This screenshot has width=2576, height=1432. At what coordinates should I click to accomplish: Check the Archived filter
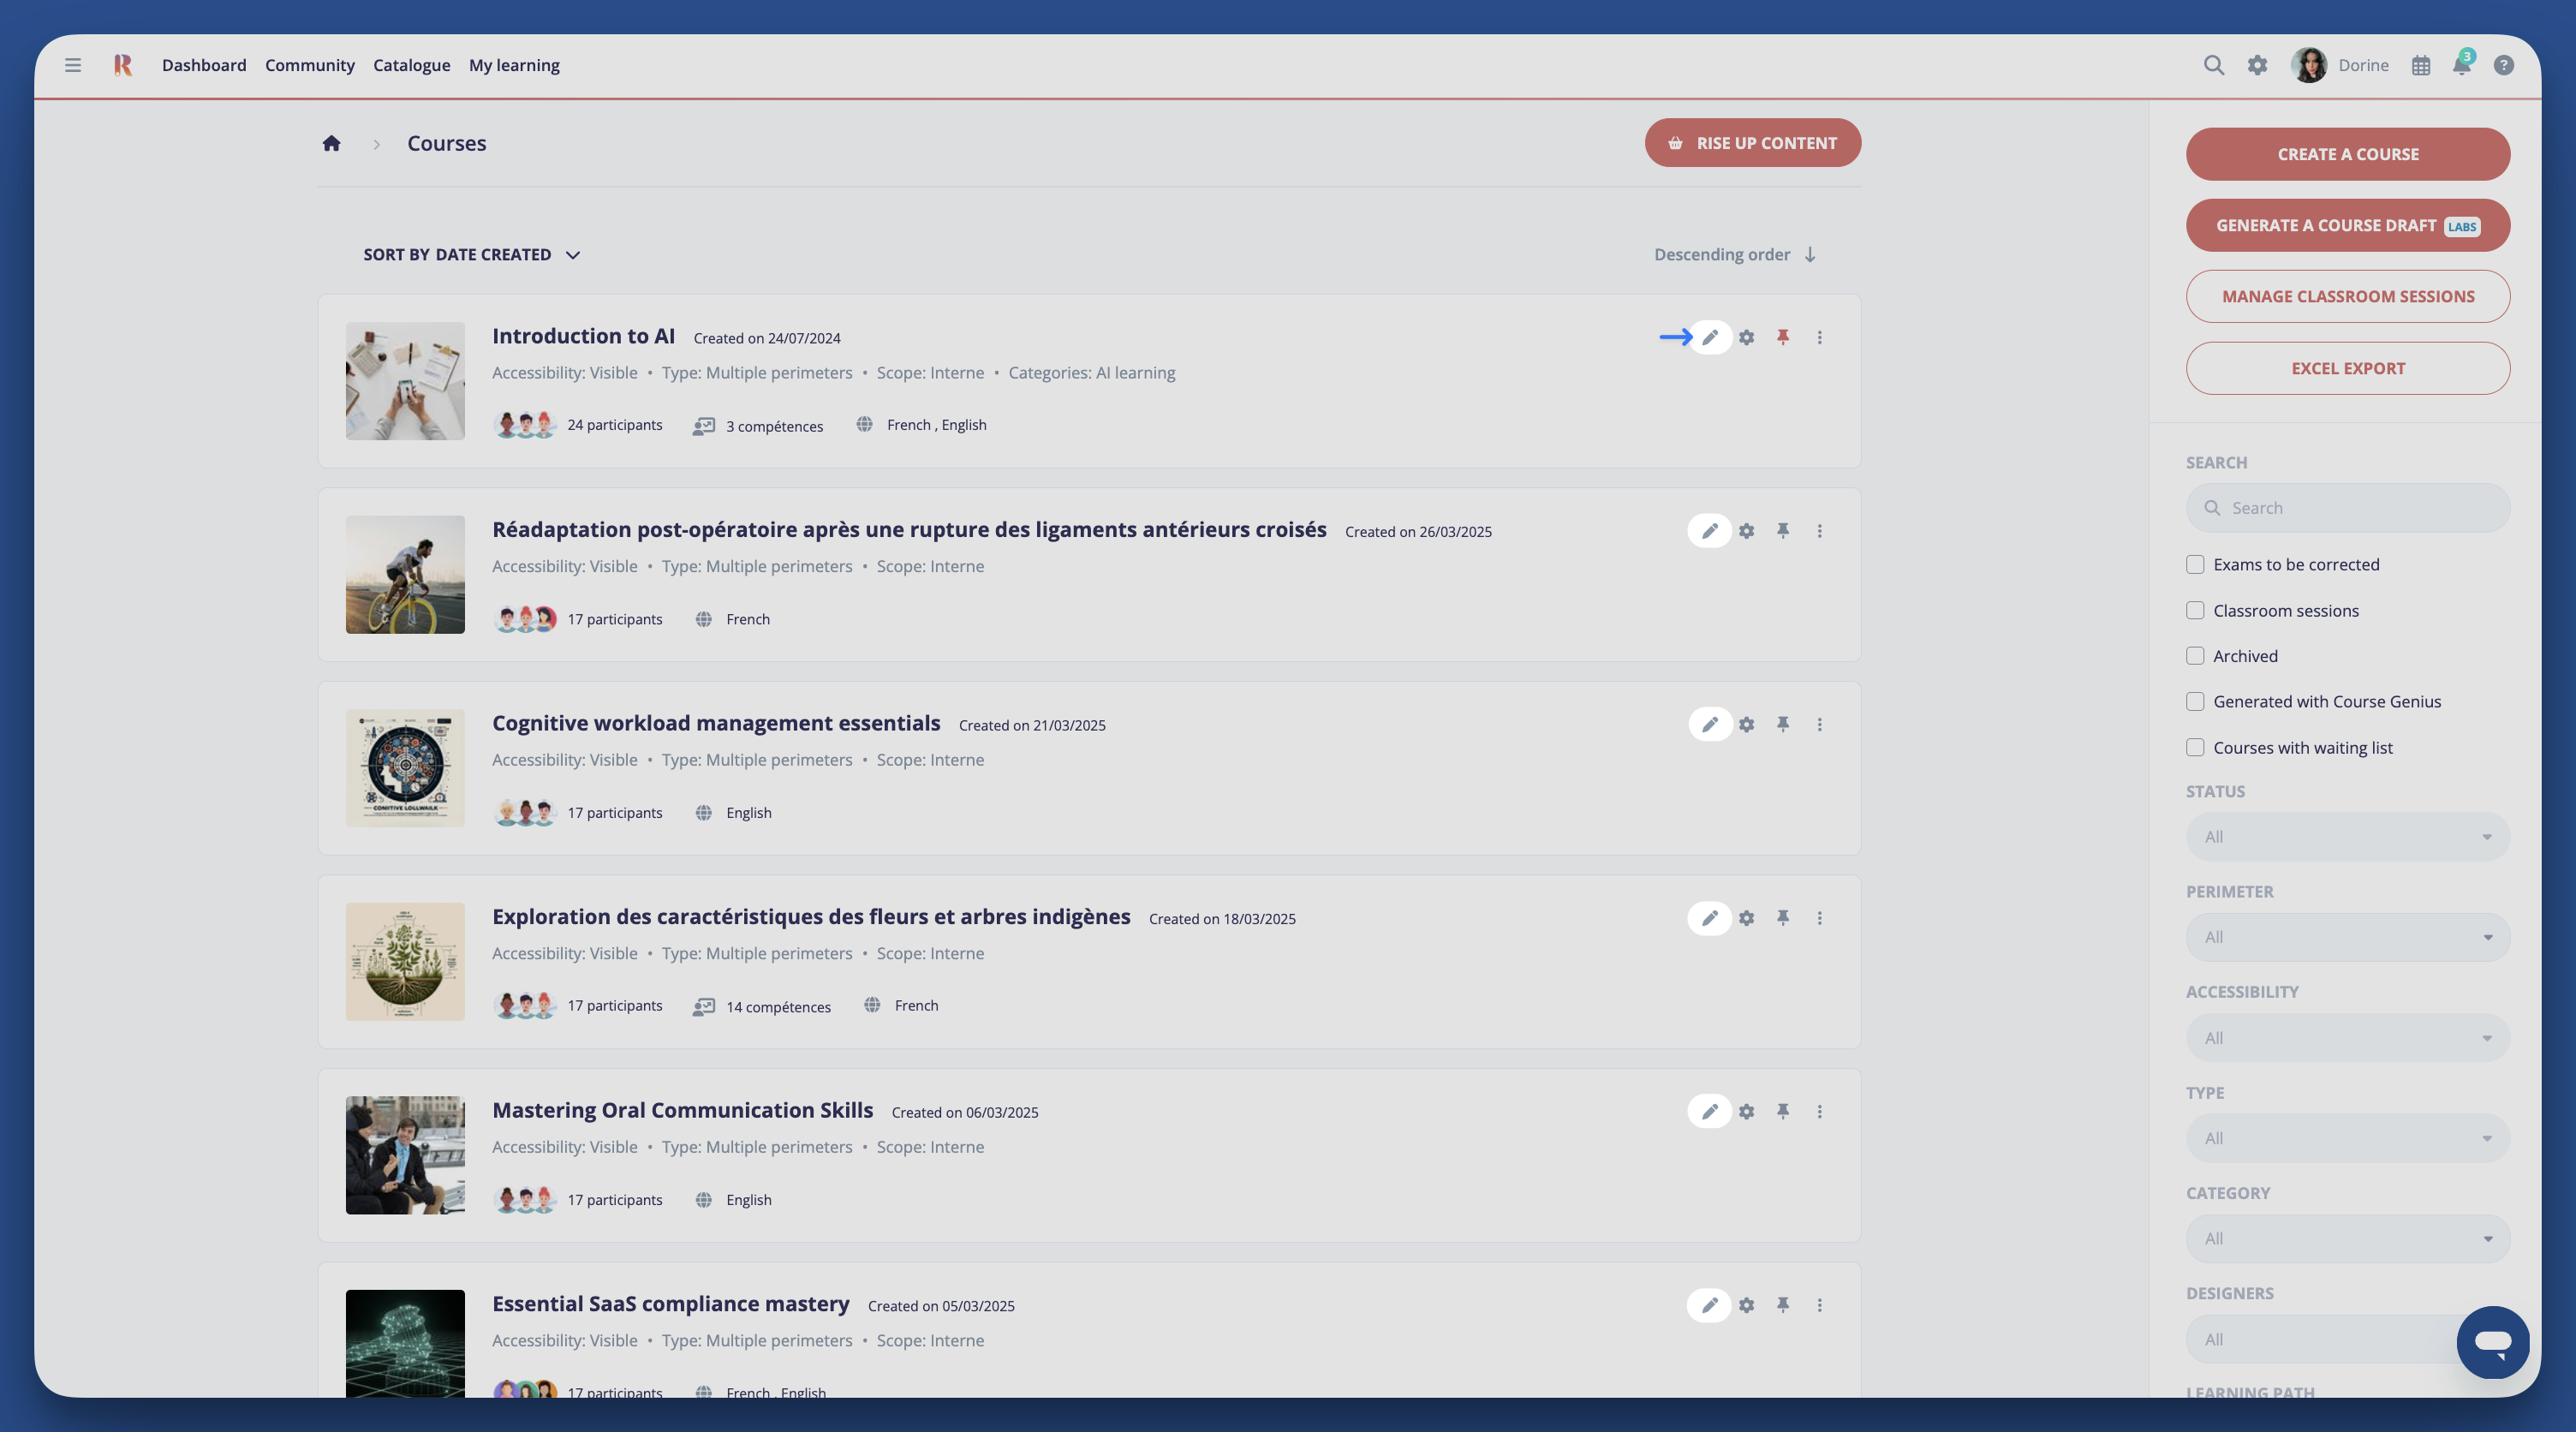click(x=2195, y=656)
